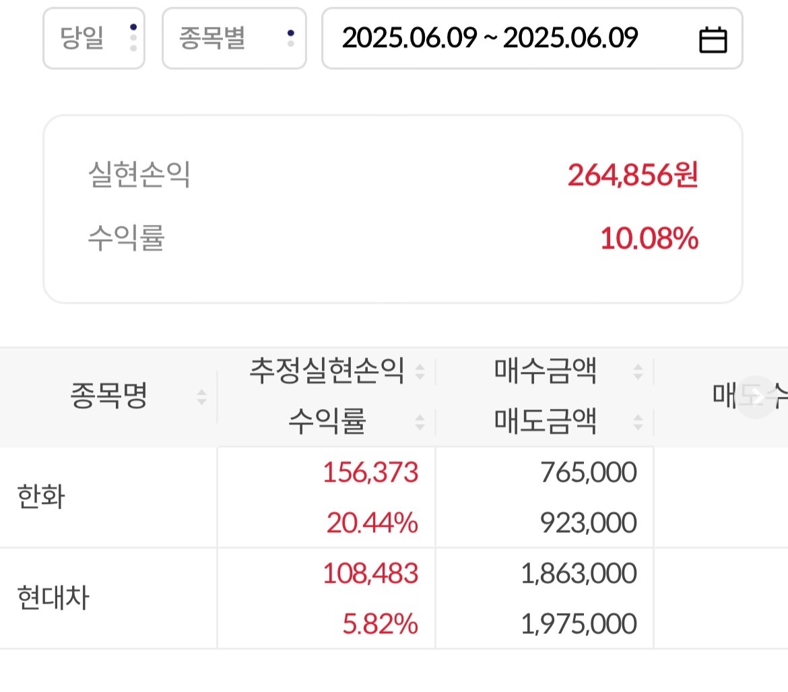The width and height of the screenshot is (788, 692).
Task: Click 한화 profit value 156,373
Action: [370, 473]
